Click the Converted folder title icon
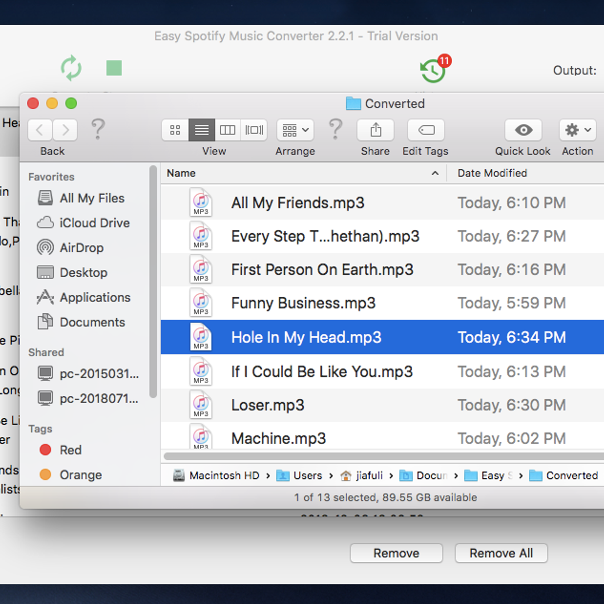 click(353, 103)
